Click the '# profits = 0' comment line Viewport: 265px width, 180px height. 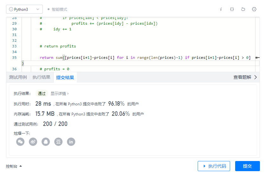pos(54,69)
